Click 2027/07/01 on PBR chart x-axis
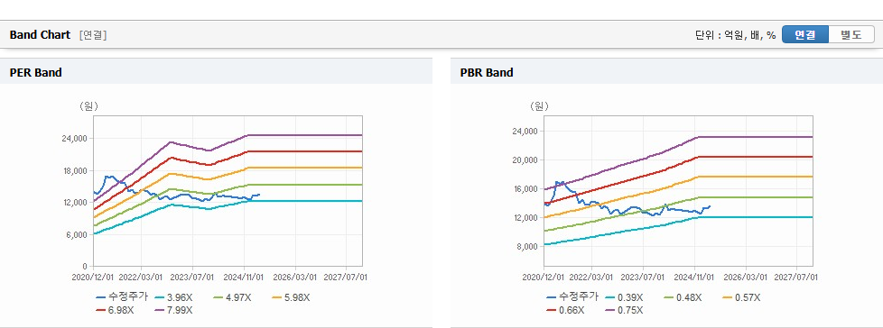The height and width of the screenshot is (328, 883). [x=796, y=277]
